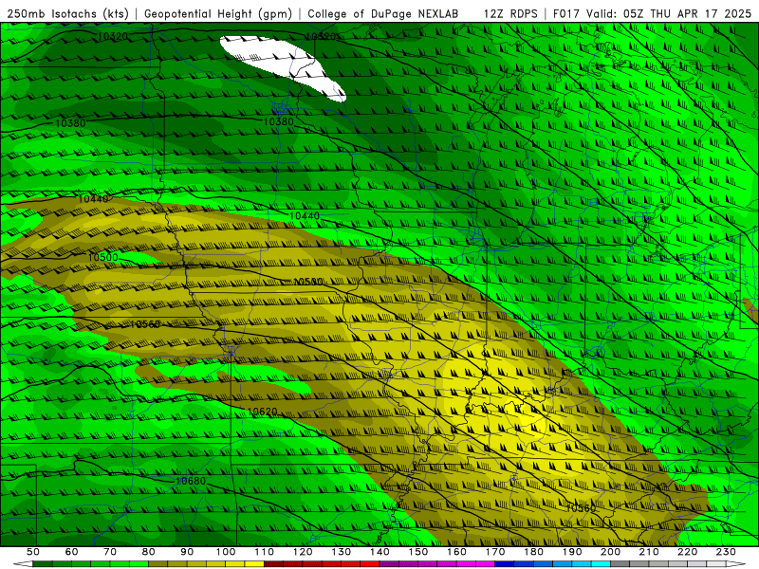This screenshot has width=759, height=569.
Task: Click the '250mb Isotachs (kts)' title text
Action: 67,14
